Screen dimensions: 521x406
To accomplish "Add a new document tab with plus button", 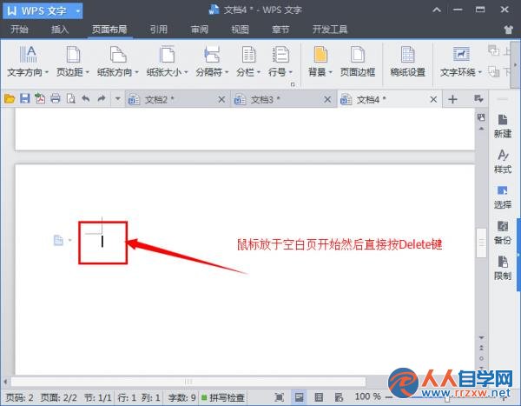I will [452, 99].
